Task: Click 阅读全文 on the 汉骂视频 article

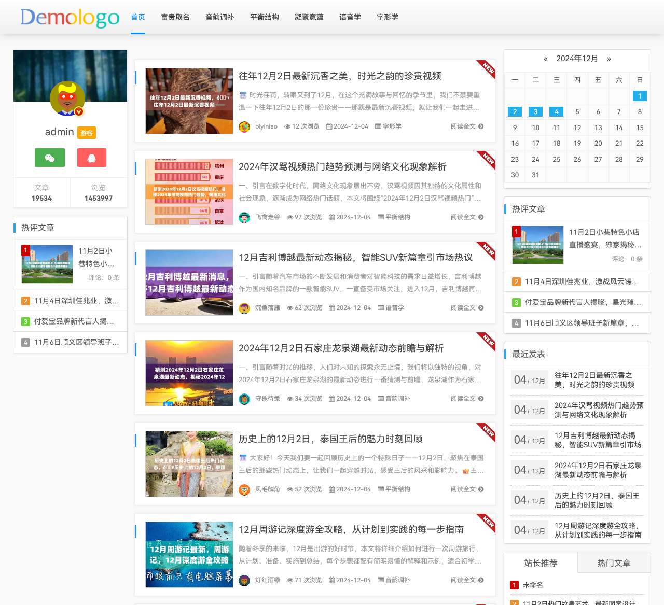Action: 463,217
